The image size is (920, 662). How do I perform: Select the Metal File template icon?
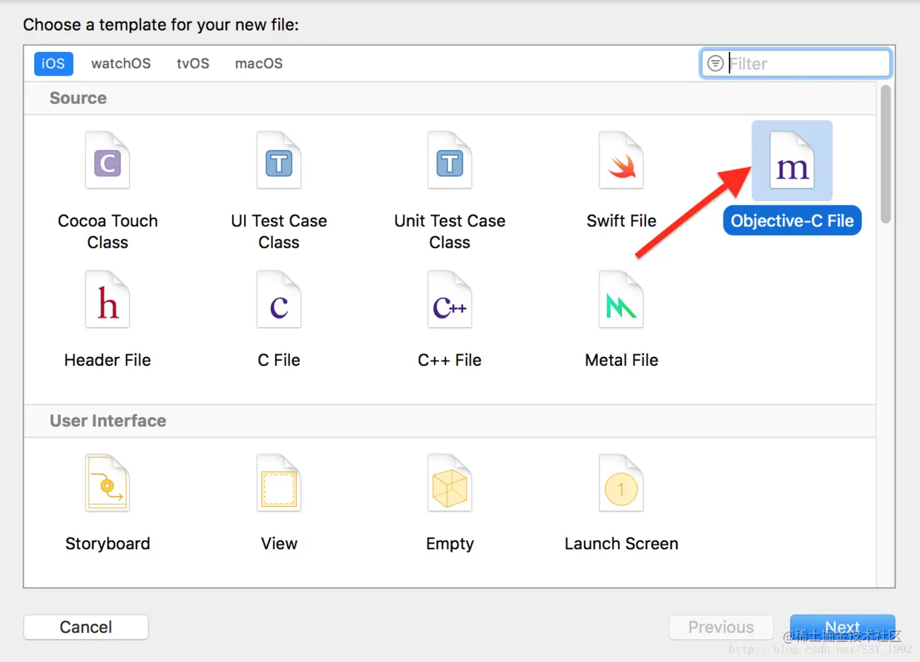621,301
